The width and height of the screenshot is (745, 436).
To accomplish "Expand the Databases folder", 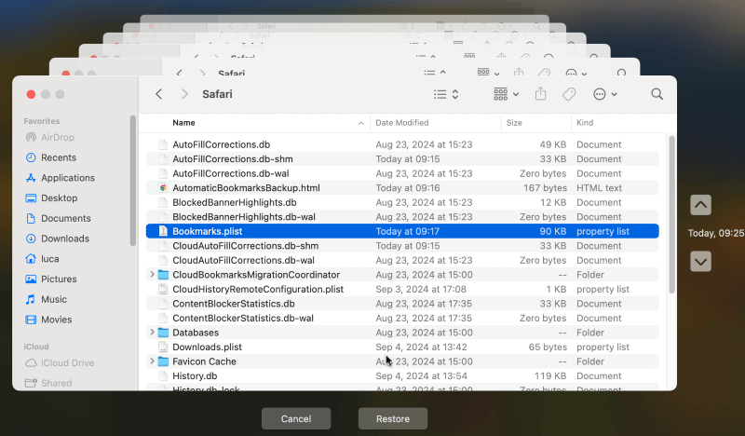I will (x=152, y=333).
